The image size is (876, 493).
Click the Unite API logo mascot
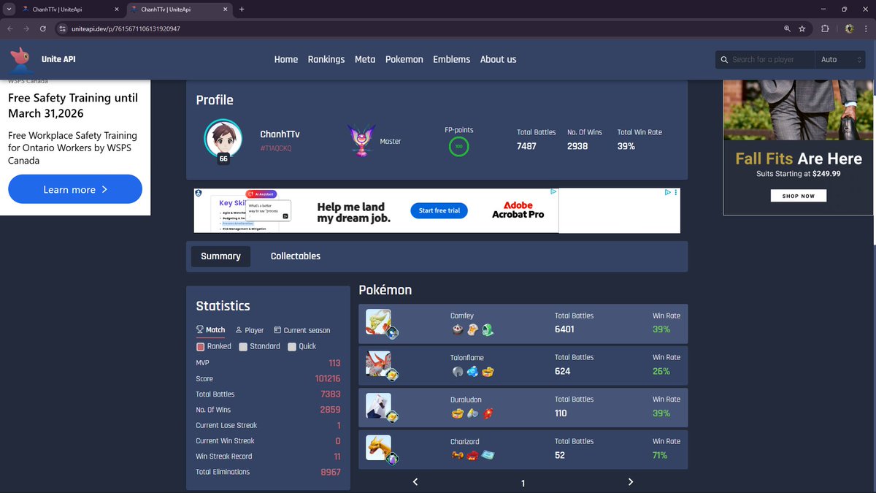[21, 59]
